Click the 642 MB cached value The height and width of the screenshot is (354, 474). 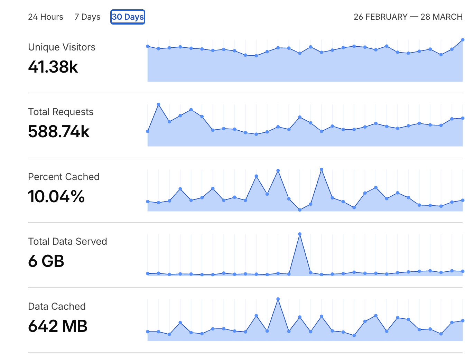pos(58,326)
